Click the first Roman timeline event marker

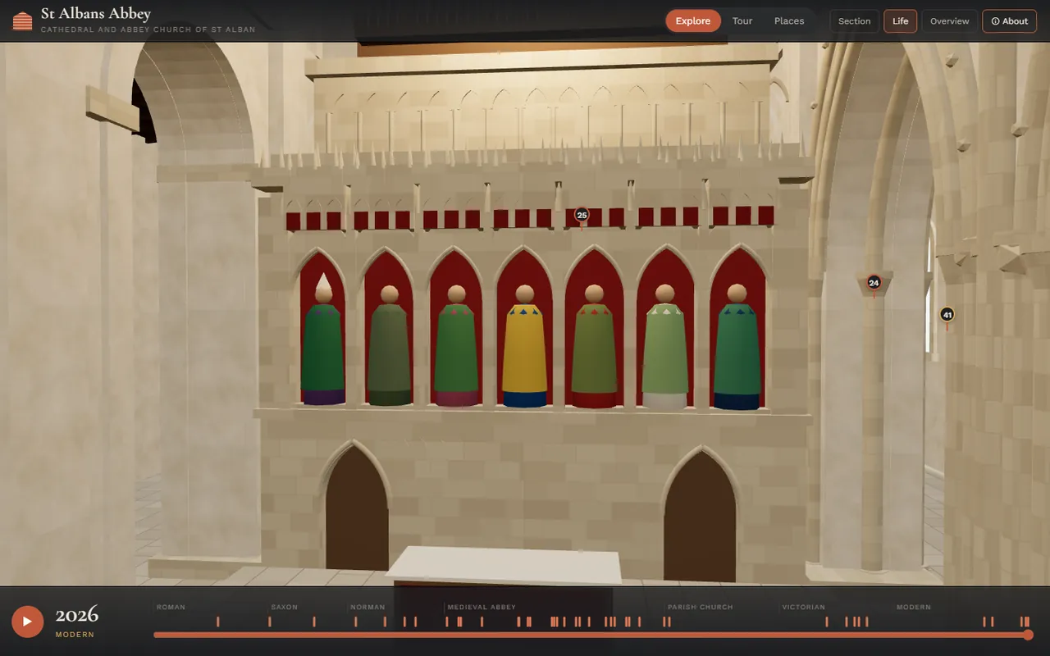click(x=217, y=622)
